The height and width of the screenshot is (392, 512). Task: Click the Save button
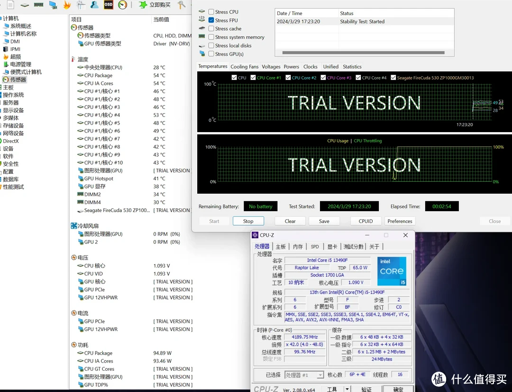point(324,221)
